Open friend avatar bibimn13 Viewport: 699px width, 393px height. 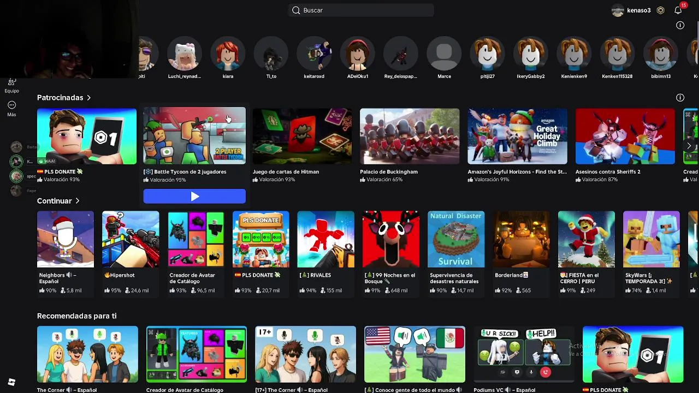[x=661, y=55]
